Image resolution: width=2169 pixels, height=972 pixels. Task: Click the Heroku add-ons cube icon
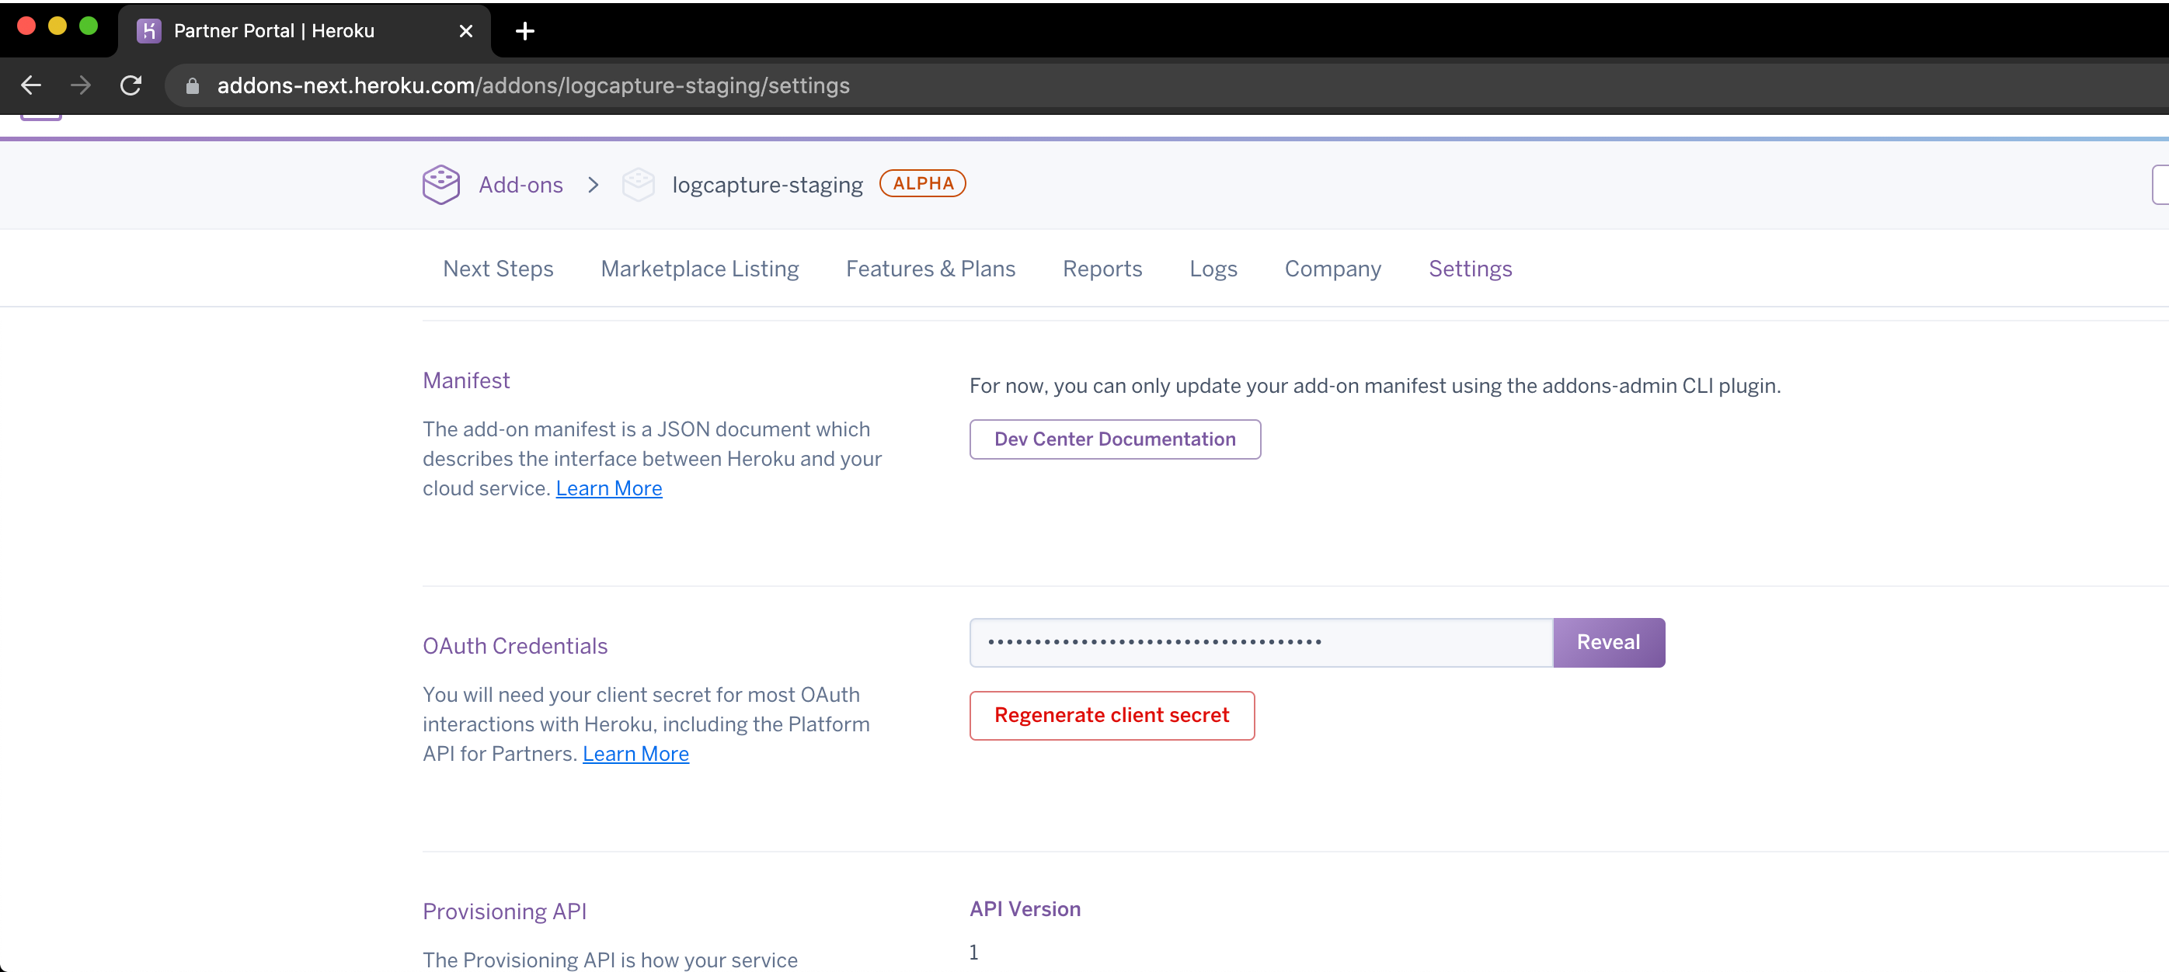click(440, 182)
